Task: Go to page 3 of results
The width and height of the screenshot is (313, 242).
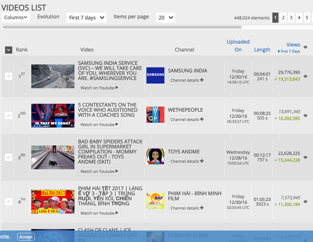Action: [291, 18]
